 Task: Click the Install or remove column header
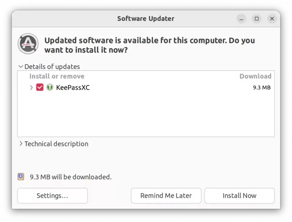[x=57, y=76]
